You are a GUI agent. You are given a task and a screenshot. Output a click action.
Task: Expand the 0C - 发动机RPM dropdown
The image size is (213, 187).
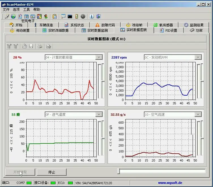pyautogui.click(x=198, y=57)
